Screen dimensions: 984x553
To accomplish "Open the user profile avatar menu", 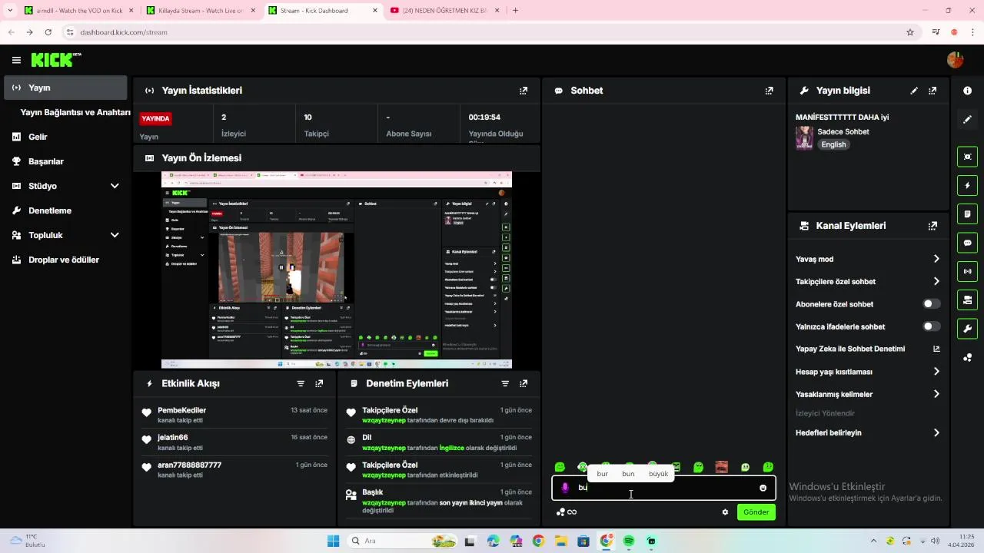I will tap(955, 60).
